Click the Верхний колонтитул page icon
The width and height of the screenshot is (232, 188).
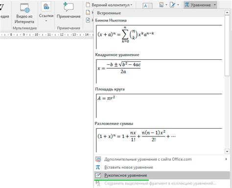point(88,5)
